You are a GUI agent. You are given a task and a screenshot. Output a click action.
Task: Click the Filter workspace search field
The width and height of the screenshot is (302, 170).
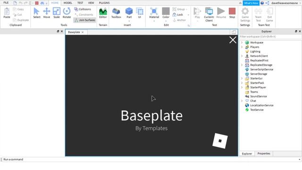click(x=270, y=37)
